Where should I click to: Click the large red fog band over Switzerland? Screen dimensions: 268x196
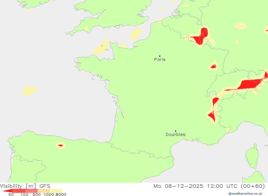pyautogui.click(x=248, y=84)
